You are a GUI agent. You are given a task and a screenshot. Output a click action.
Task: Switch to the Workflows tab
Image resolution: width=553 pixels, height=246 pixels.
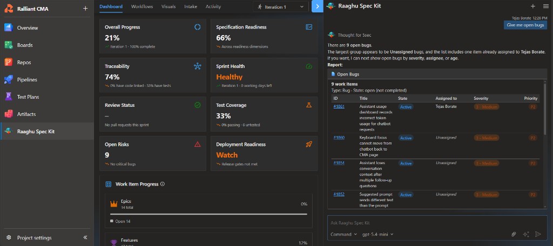pos(142,6)
